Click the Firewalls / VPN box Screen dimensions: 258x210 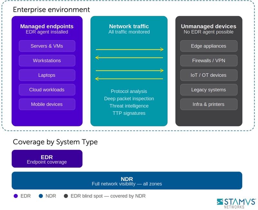pyautogui.click(x=209, y=60)
